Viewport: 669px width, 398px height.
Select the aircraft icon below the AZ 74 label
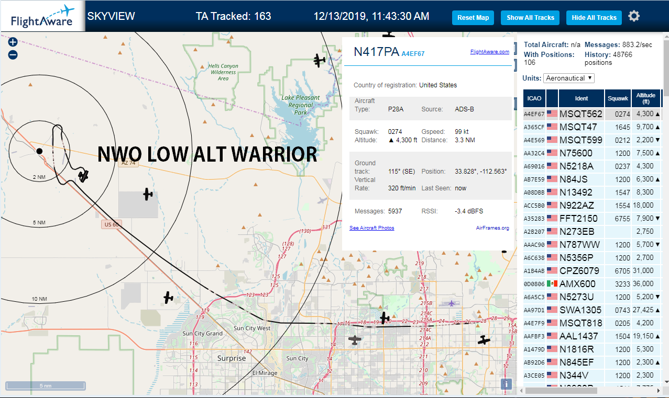[148, 195]
